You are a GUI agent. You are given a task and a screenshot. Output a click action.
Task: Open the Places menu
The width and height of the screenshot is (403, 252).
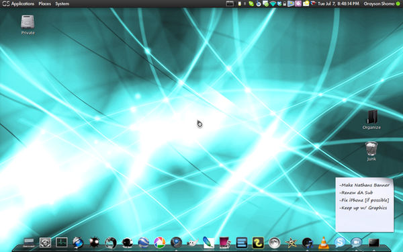[44, 4]
